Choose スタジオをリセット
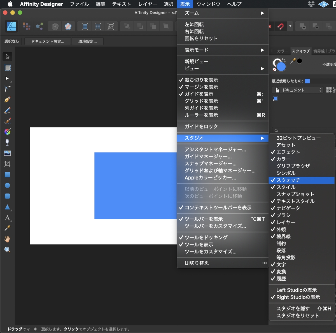Viewport: 336px width, 333px height. point(302,316)
